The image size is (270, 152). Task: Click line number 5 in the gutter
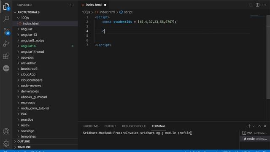pyautogui.click(x=87, y=35)
